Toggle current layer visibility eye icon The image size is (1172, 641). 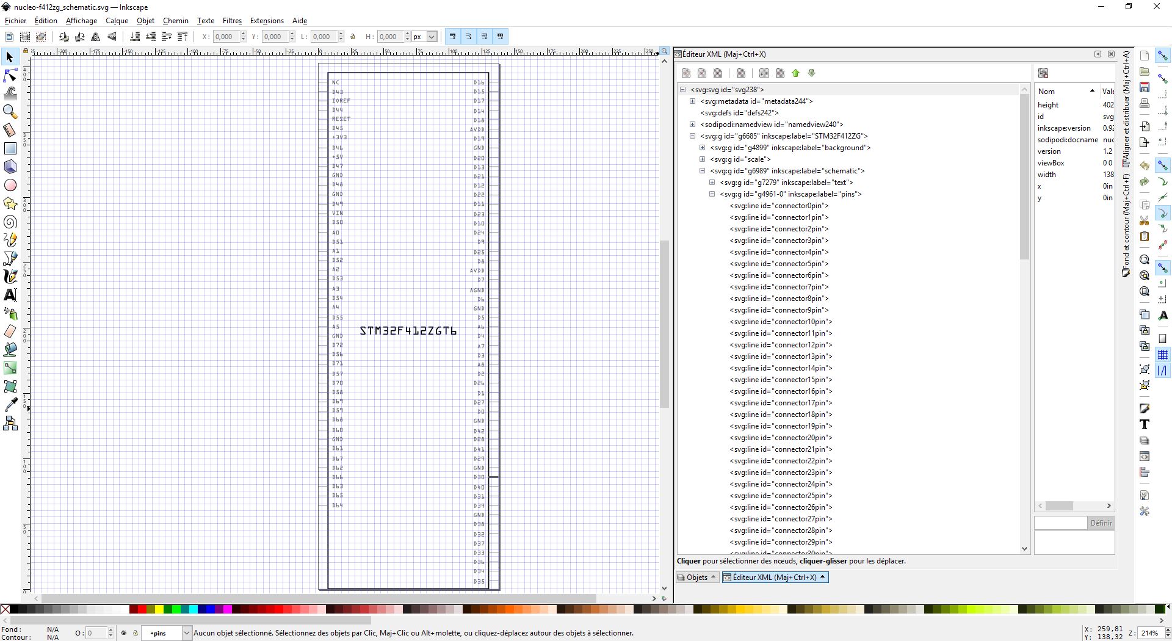pos(124,633)
